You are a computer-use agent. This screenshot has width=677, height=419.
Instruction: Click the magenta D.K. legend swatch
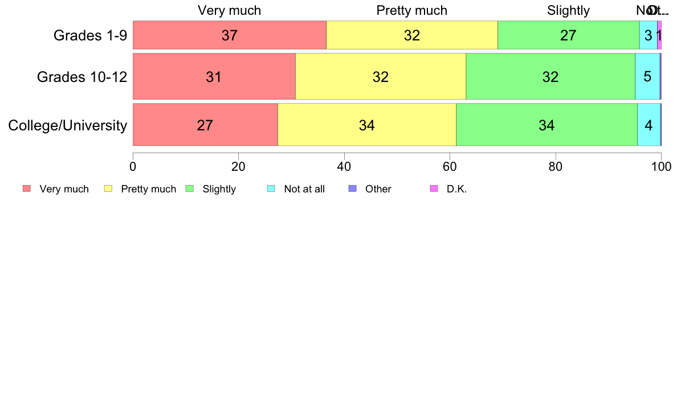click(x=434, y=188)
